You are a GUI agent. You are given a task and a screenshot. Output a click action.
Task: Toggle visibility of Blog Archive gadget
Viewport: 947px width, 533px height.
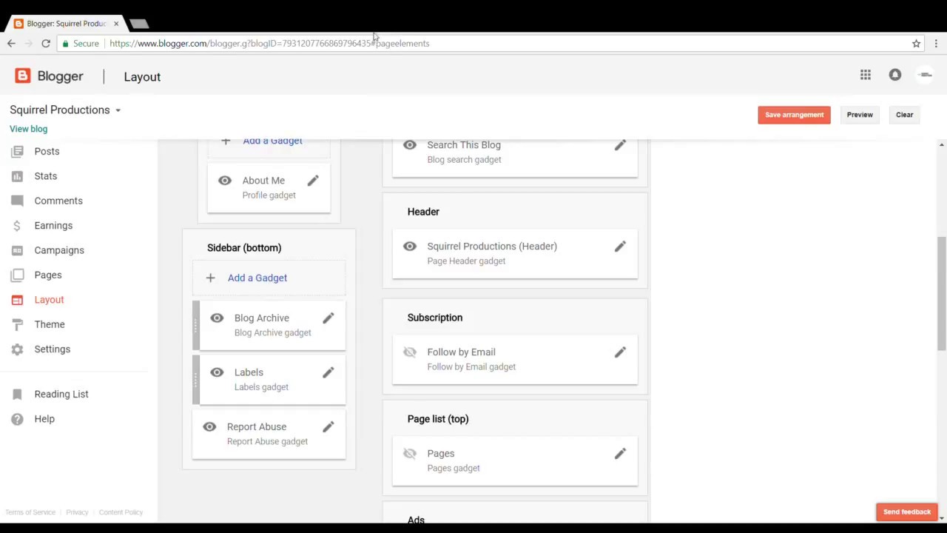tap(217, 318)
